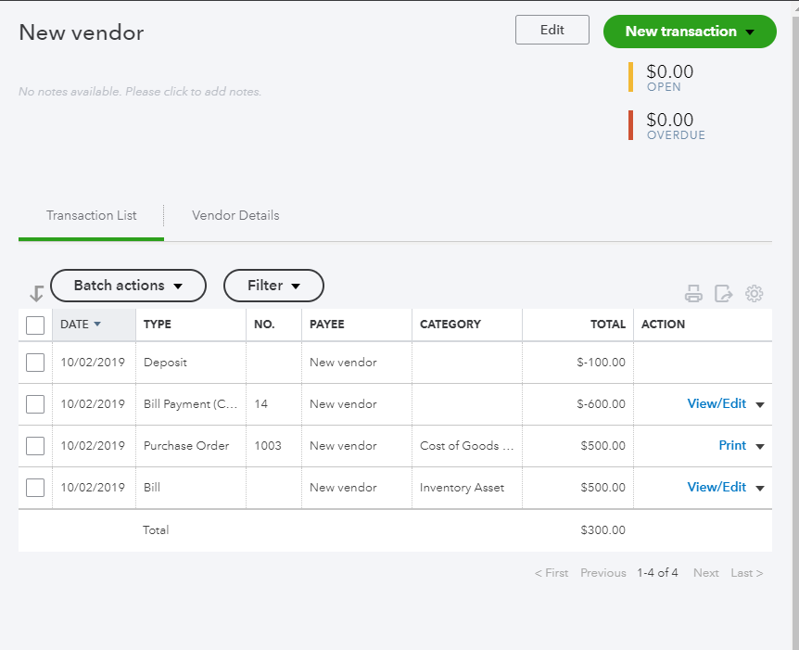The image size is (799, 650).
Task: Export the transaction list to file
Action: coord(724,294)
